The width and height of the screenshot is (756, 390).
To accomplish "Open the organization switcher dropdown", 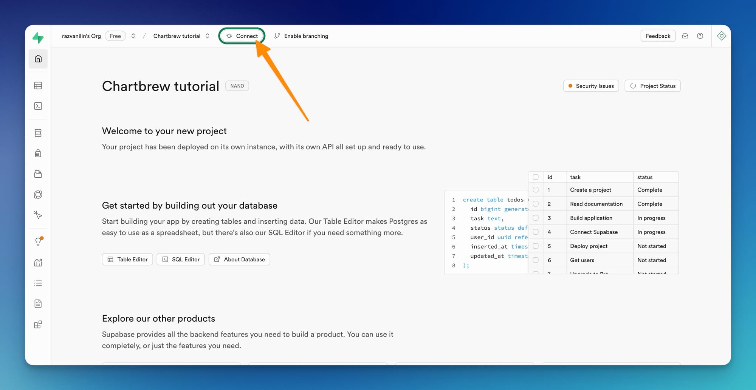I will point(133,35).
